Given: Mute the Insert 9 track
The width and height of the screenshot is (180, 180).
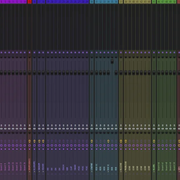Looking at the screenshot, I should pyautogui.click(x=5, y=52).
